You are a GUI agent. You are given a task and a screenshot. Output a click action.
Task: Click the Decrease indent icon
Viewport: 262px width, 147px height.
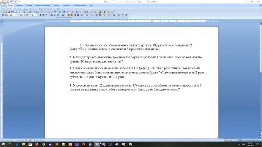pyautogui.click(x=97, y=15)
